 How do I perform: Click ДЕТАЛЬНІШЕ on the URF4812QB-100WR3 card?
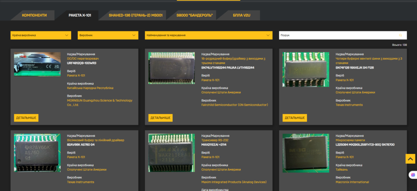tap(26, 118)
